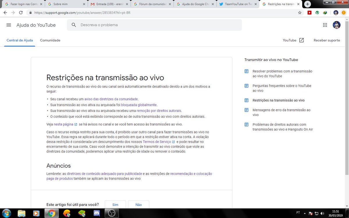
Task: Close the Gmail Entrada (109) tab
Action: click(x=127, y=4)
